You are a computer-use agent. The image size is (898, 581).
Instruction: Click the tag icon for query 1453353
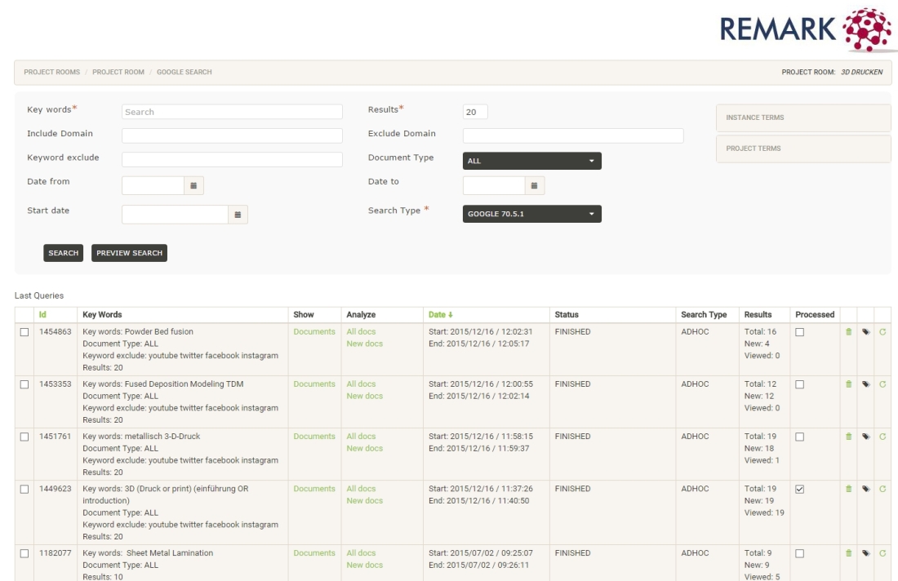click(x=865, y=384)
